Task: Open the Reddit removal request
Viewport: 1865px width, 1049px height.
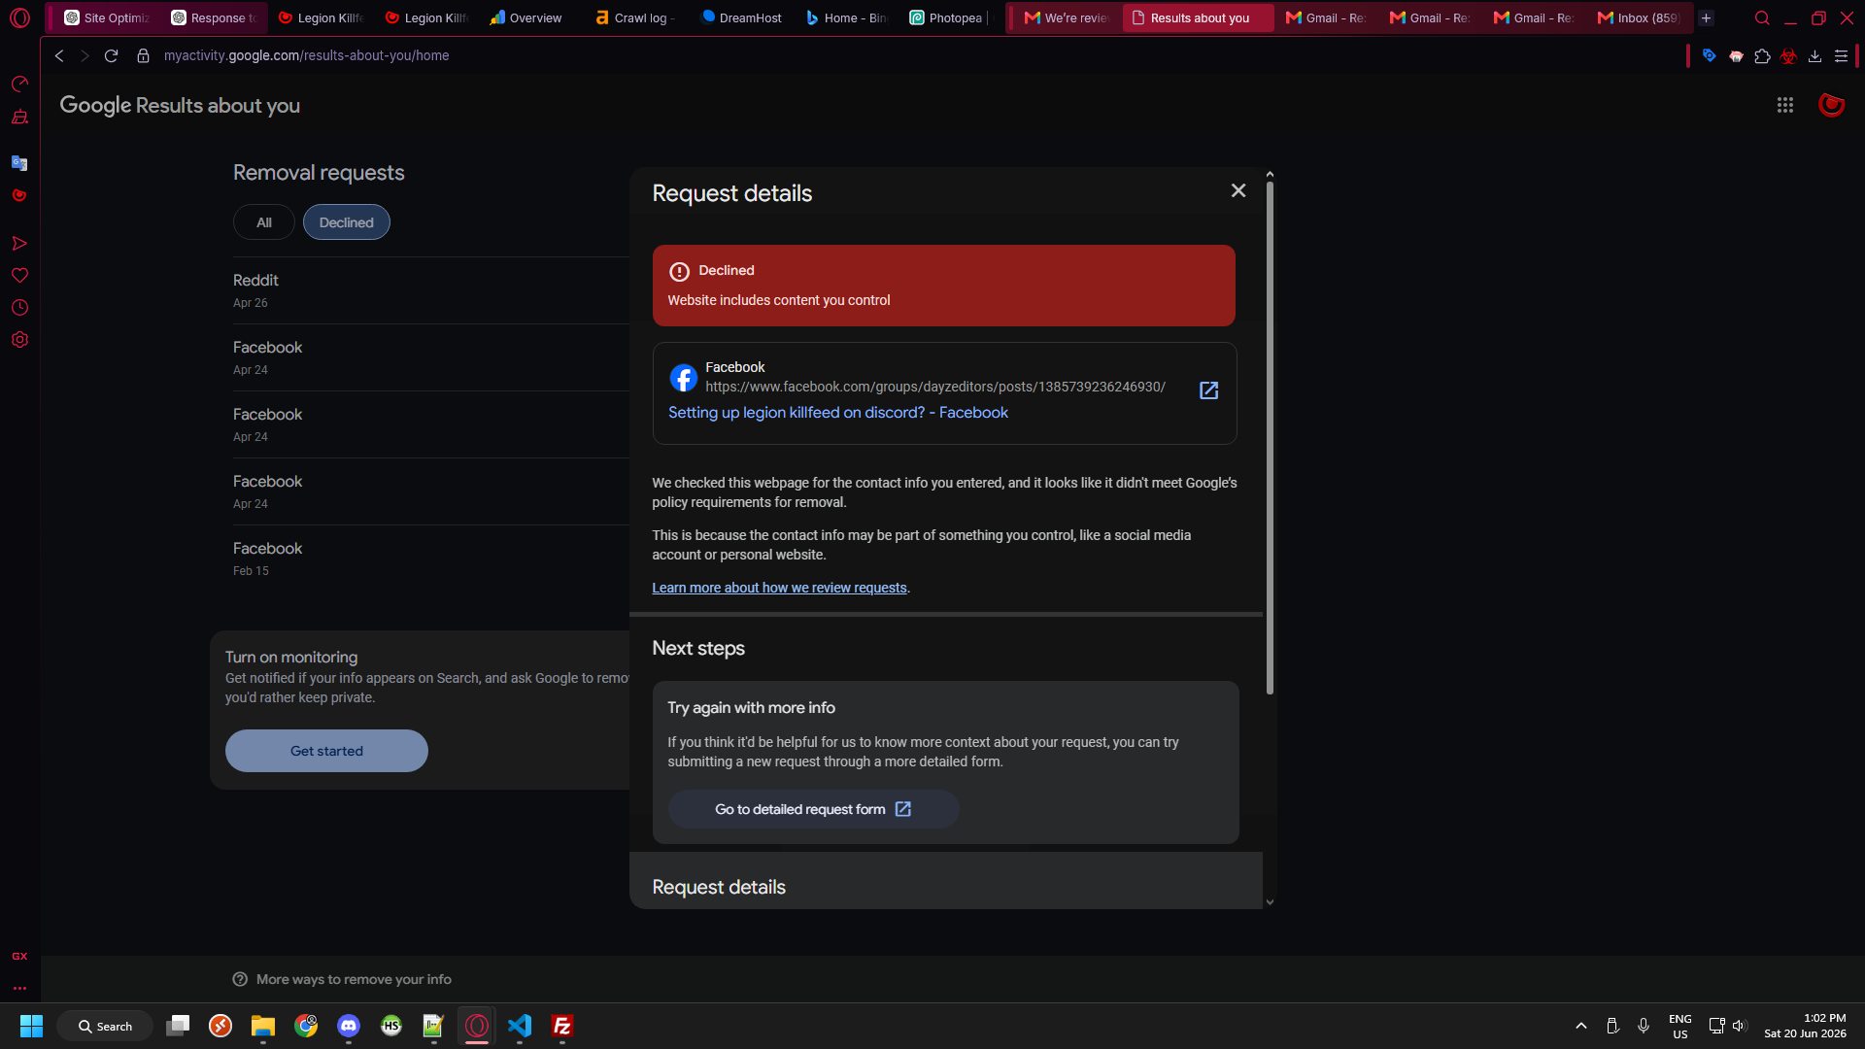Action: point(431,290)
